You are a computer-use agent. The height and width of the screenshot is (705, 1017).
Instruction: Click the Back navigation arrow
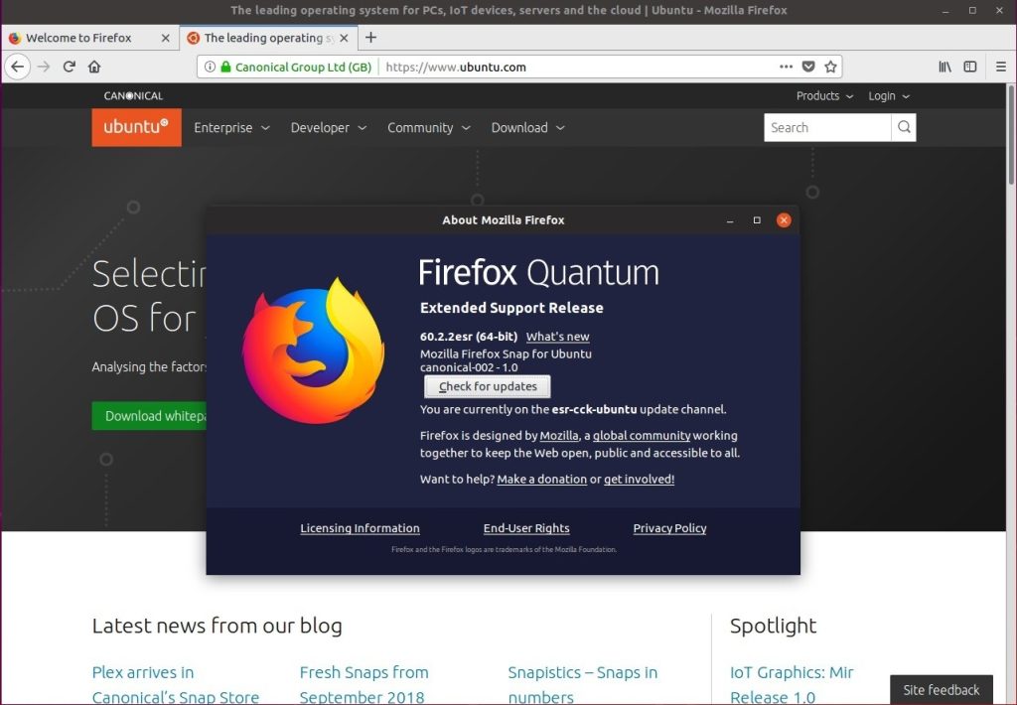(x=18, y=67)
